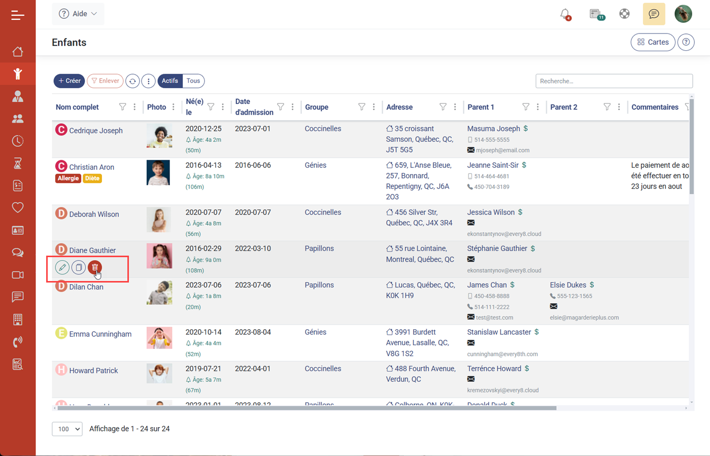Screen dimensions: 710x456
Task: Click the Créer button
Action: click(69, 81)
